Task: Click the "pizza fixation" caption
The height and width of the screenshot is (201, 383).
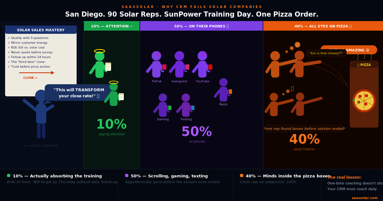Action: (x=304, y=149)
